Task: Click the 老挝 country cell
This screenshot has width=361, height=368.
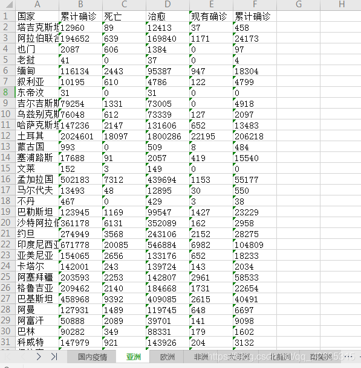Action: (37, 60)
